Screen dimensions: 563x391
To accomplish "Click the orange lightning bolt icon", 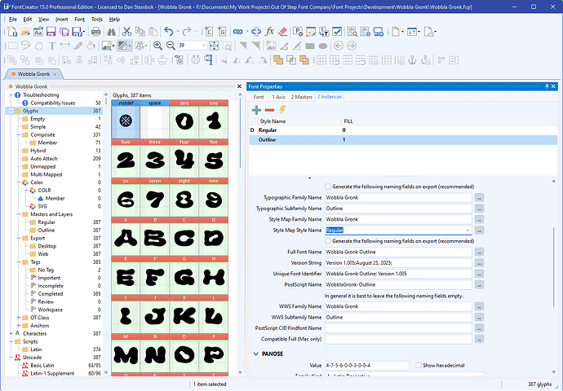I will [x=282, y=110].
